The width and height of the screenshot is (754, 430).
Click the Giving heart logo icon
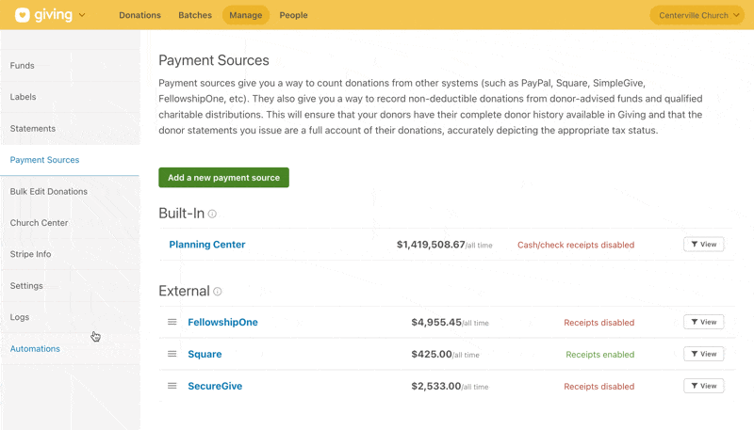point(23,15)
